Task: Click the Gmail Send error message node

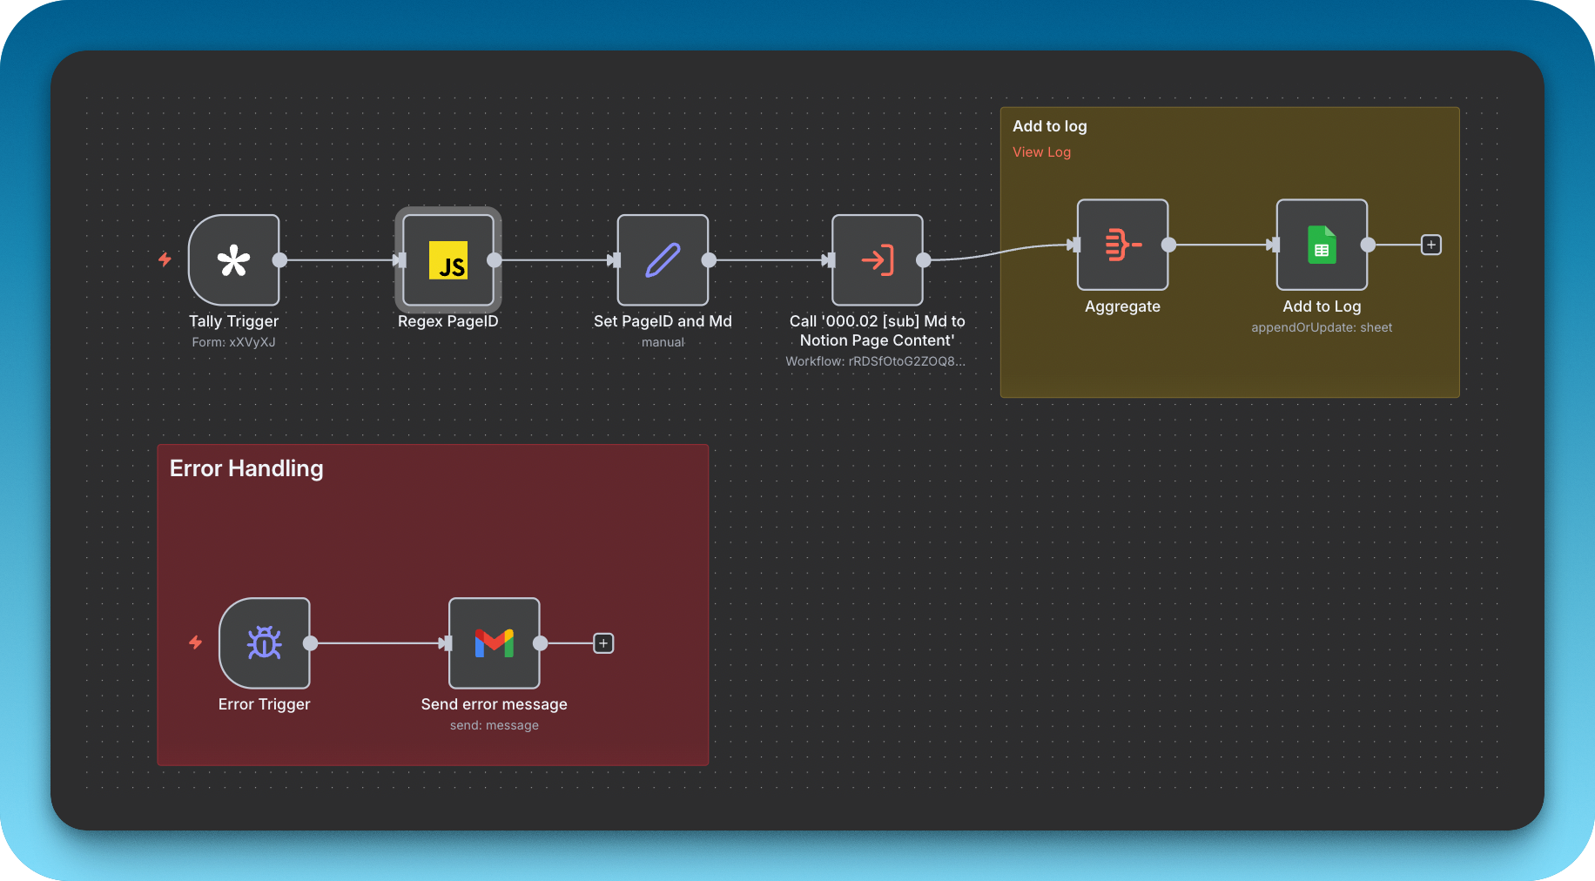Action: click(494, 643)
